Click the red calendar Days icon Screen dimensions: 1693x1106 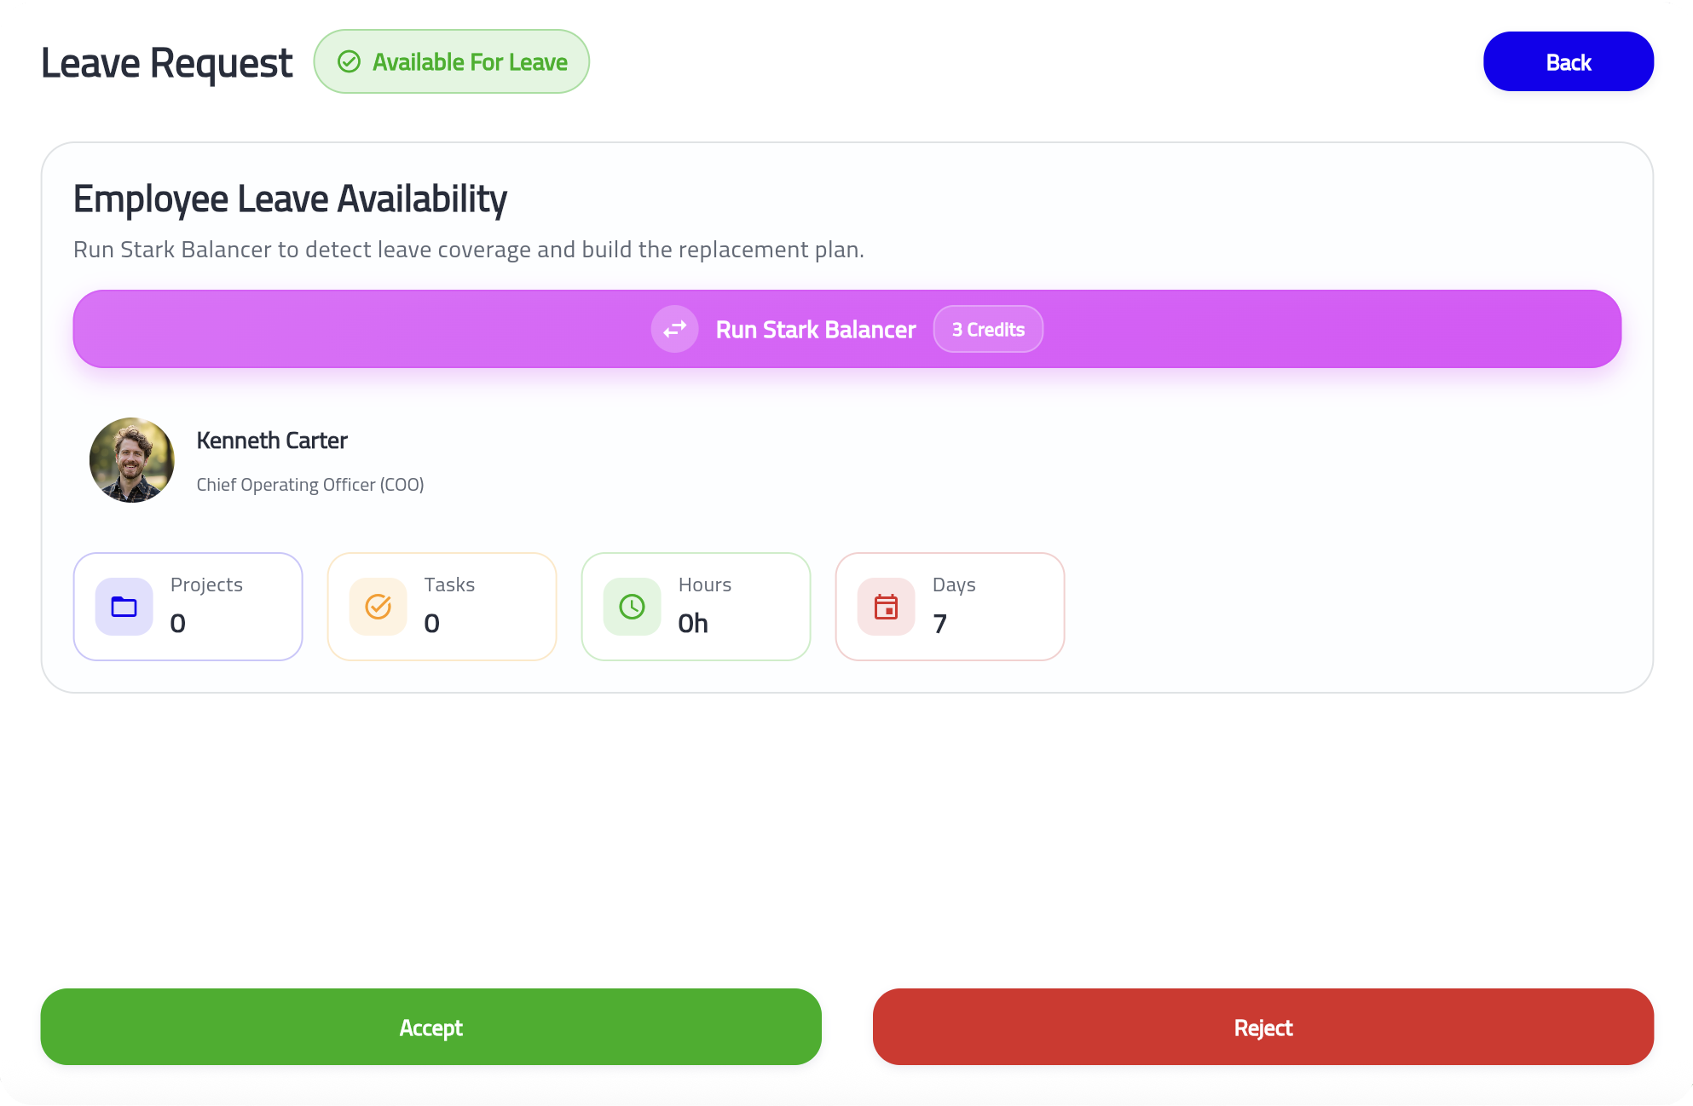pyautogui.click(x=886, y=607)
